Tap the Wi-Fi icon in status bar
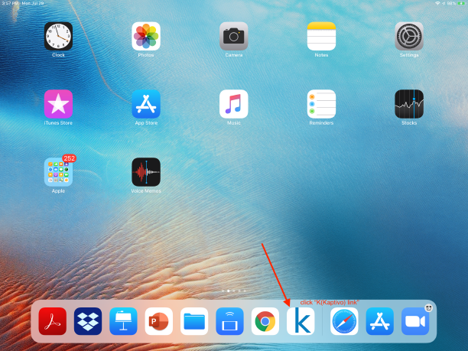 tap(437, 3)
